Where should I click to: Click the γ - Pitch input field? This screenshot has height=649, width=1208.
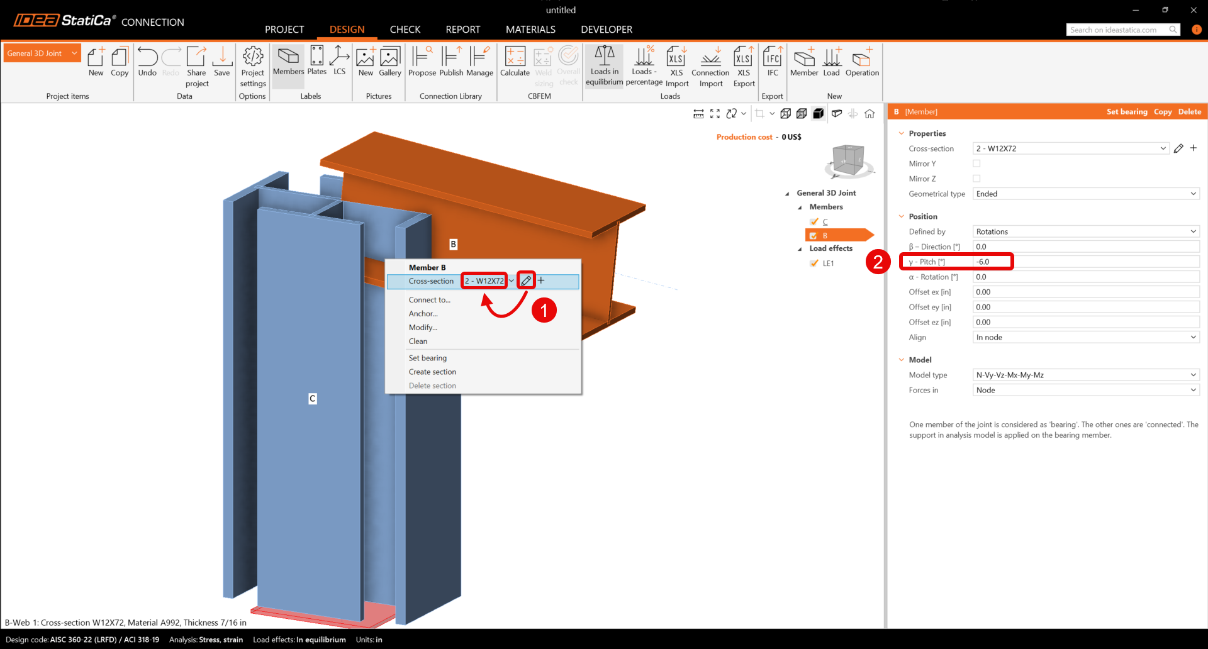click(x=1085, y=262)
